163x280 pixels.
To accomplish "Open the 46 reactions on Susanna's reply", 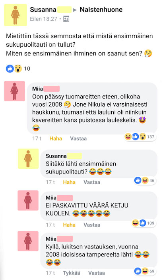I will tap(144, 181).
